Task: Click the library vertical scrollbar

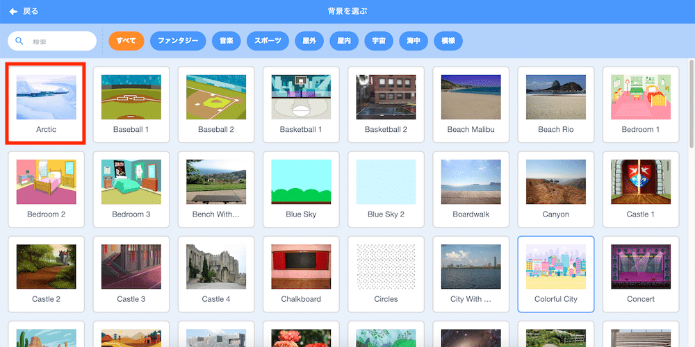Action: pos(692,104)
